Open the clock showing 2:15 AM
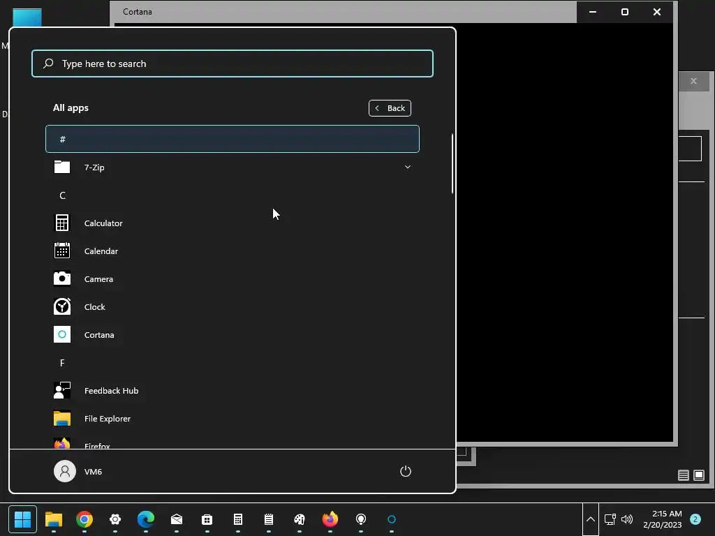715x536 pixels. coord(662,519)
